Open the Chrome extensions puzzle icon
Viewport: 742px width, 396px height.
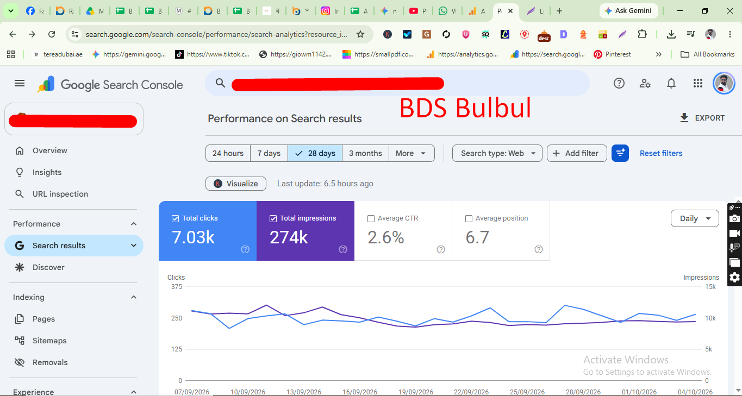point(643,34)
